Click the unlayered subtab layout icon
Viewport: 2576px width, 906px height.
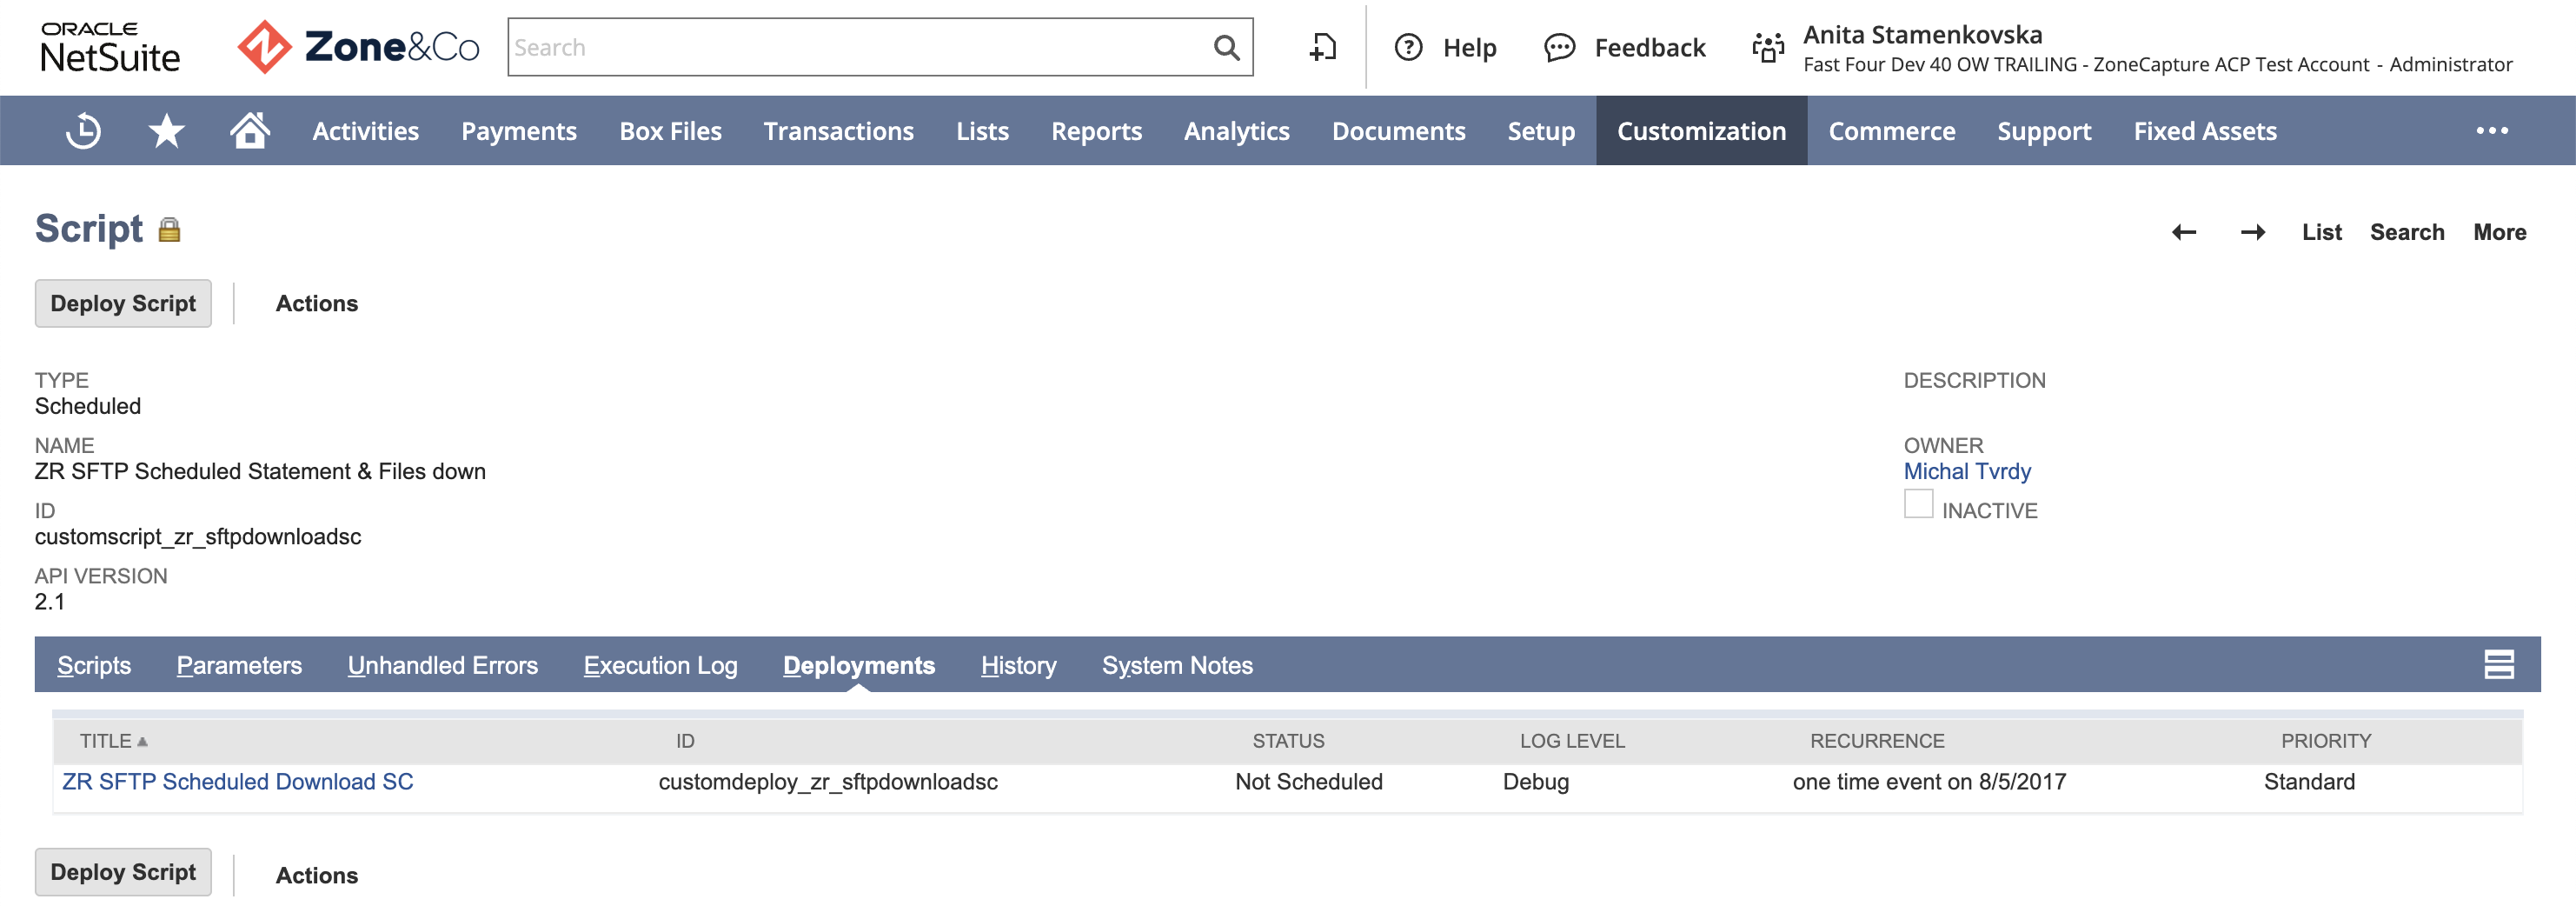pyautogui.click(x=2498, y=664)
